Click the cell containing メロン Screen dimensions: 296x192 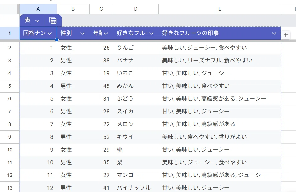tap(136, 124)
